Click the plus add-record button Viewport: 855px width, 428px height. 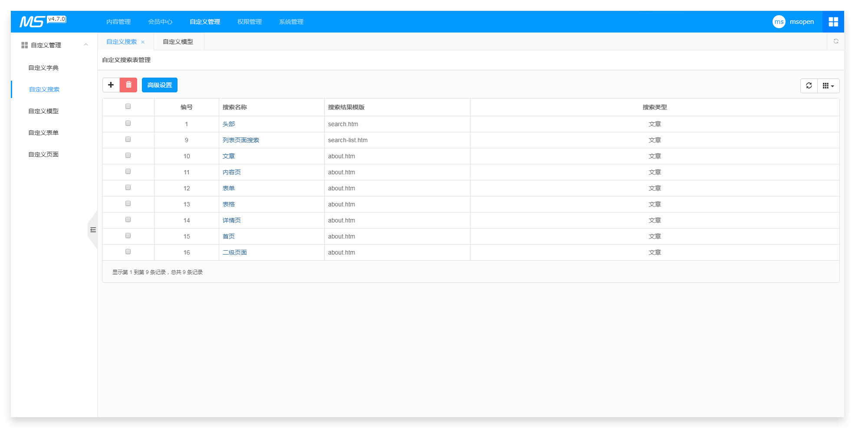(111, 85)
